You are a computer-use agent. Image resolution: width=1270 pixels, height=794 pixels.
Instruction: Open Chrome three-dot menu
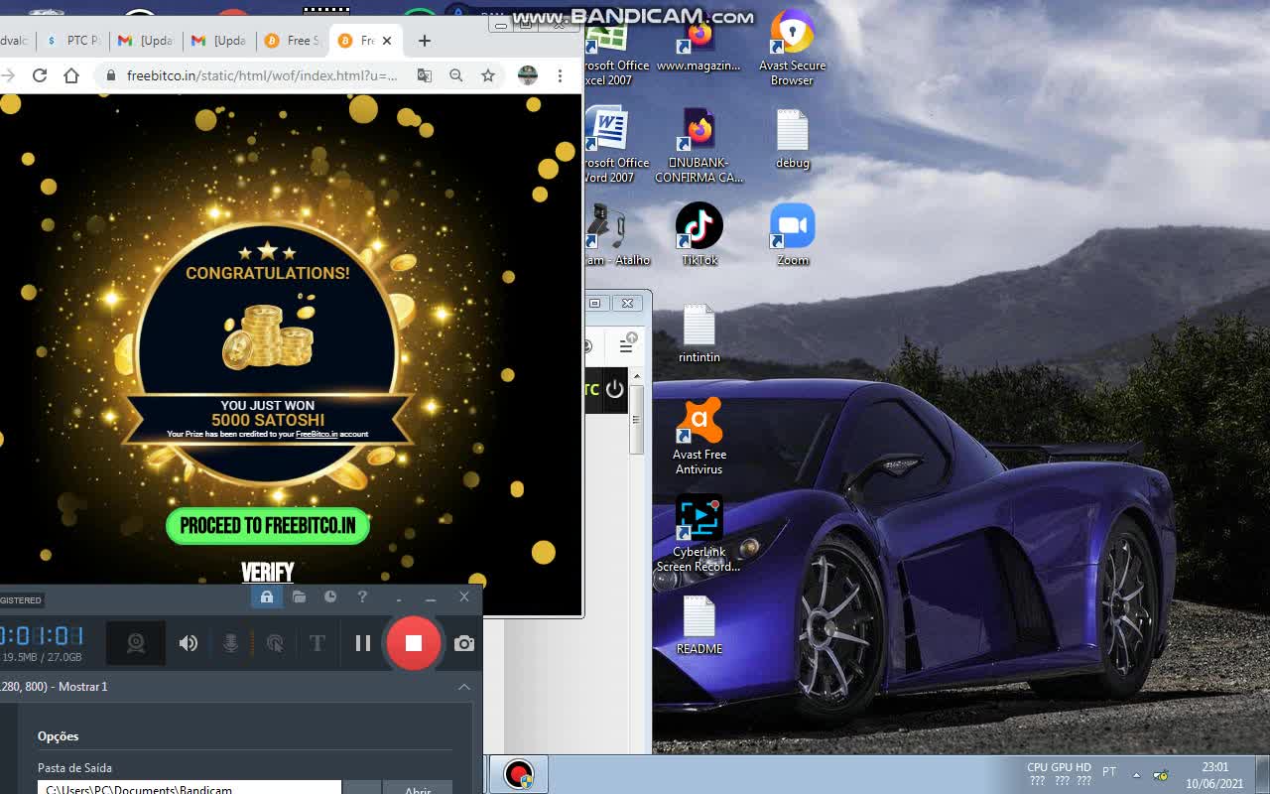(x=560, y=75)
